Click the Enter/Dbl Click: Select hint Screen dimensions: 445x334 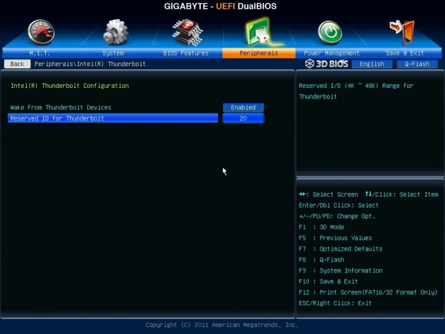tap(339, 205)
